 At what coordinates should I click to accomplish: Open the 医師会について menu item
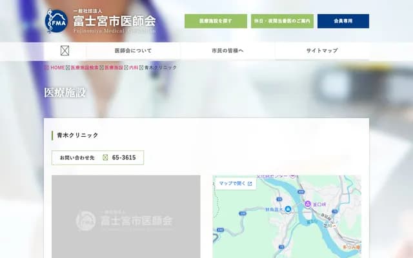pos(133,50)
